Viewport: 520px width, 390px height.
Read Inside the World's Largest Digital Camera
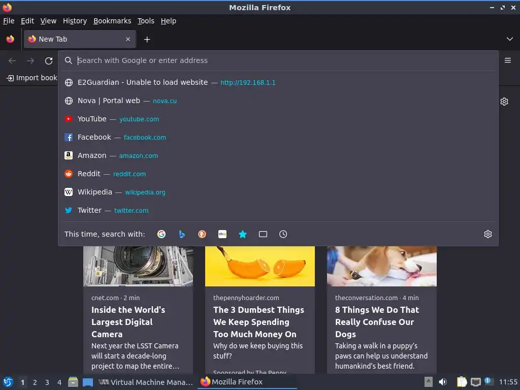coord(128,322)
